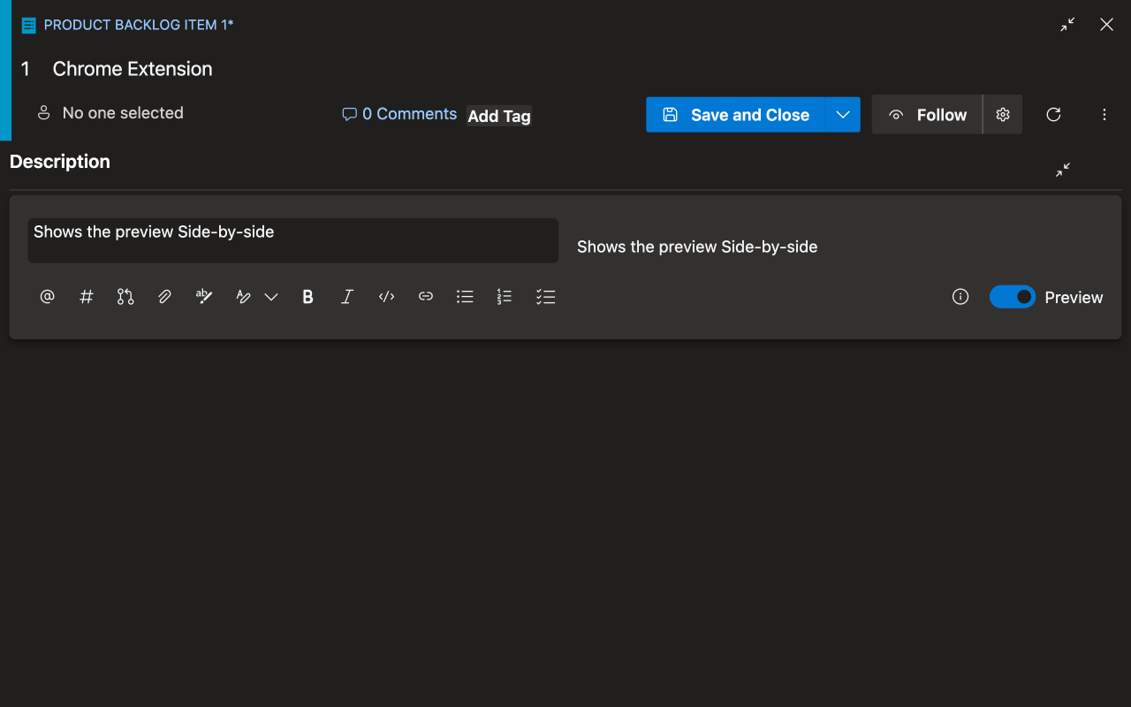Collapse the Description section
The height and width of the screenshot is (707, 1131).
1063,170
